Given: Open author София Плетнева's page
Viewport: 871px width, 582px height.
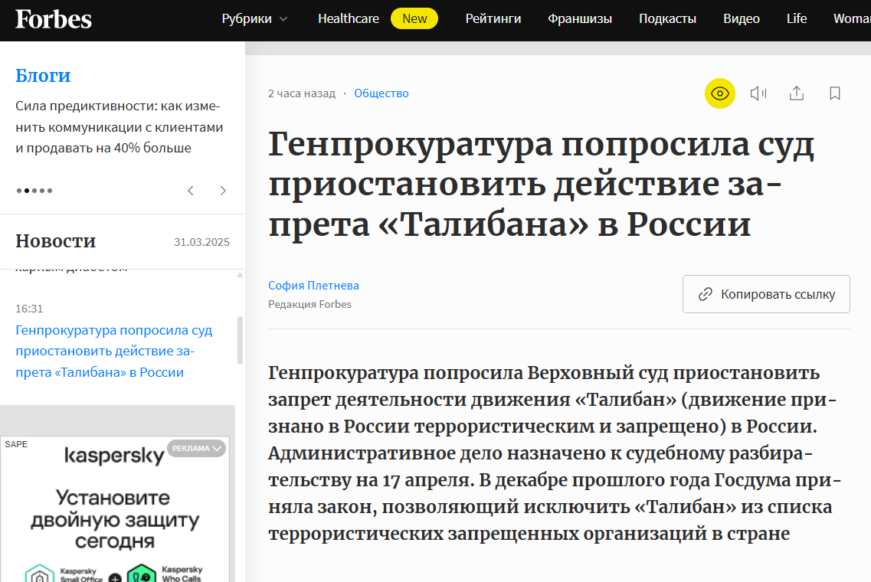Looking at the screenshot, I should coord(313,286).
